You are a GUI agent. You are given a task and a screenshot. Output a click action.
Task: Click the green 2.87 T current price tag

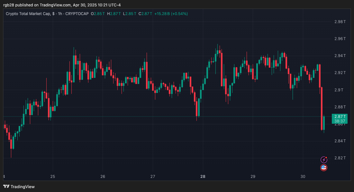point(340,117)
